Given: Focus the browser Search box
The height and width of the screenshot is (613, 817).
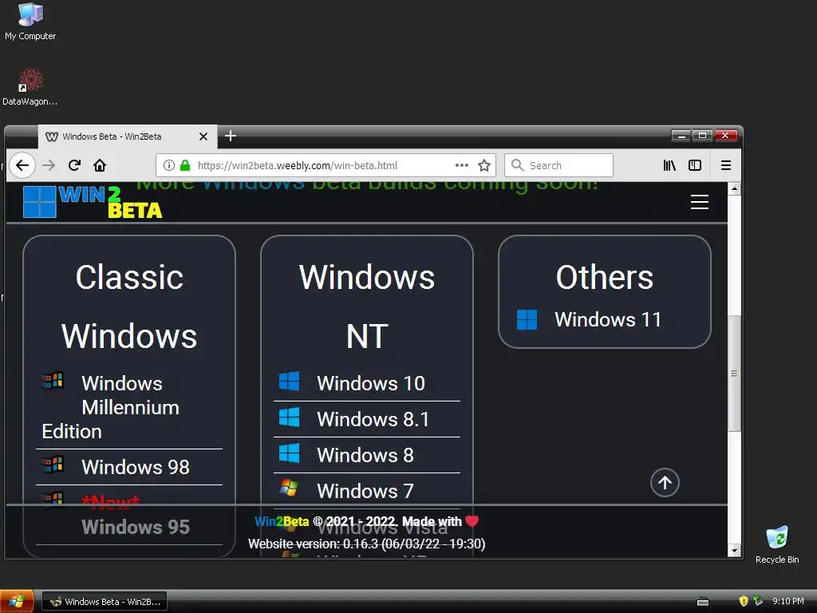Looking at the screenshot, I should tap(558, 165).
